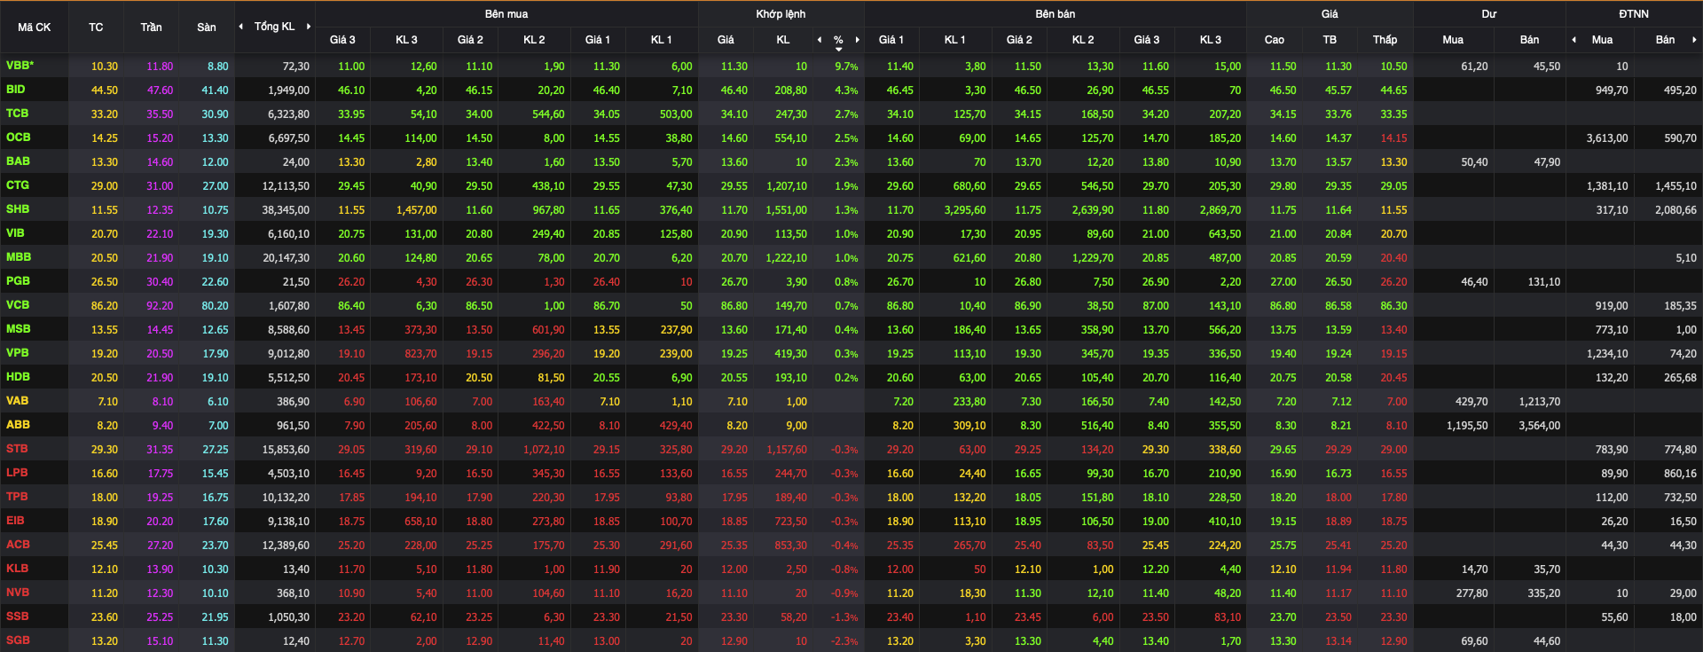Click the Bên bán group header
Image resolution: width=1703 pixels, height=652 pixels.
[x=1056, y=14]
